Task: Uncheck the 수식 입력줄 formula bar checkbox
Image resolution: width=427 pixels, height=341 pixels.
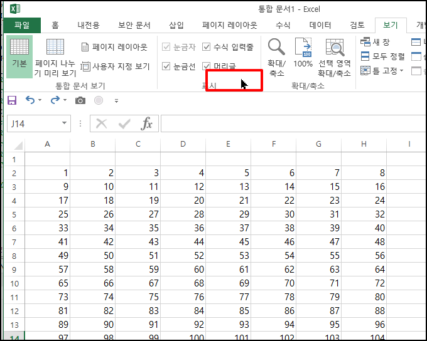Action: tap(206, 47)
